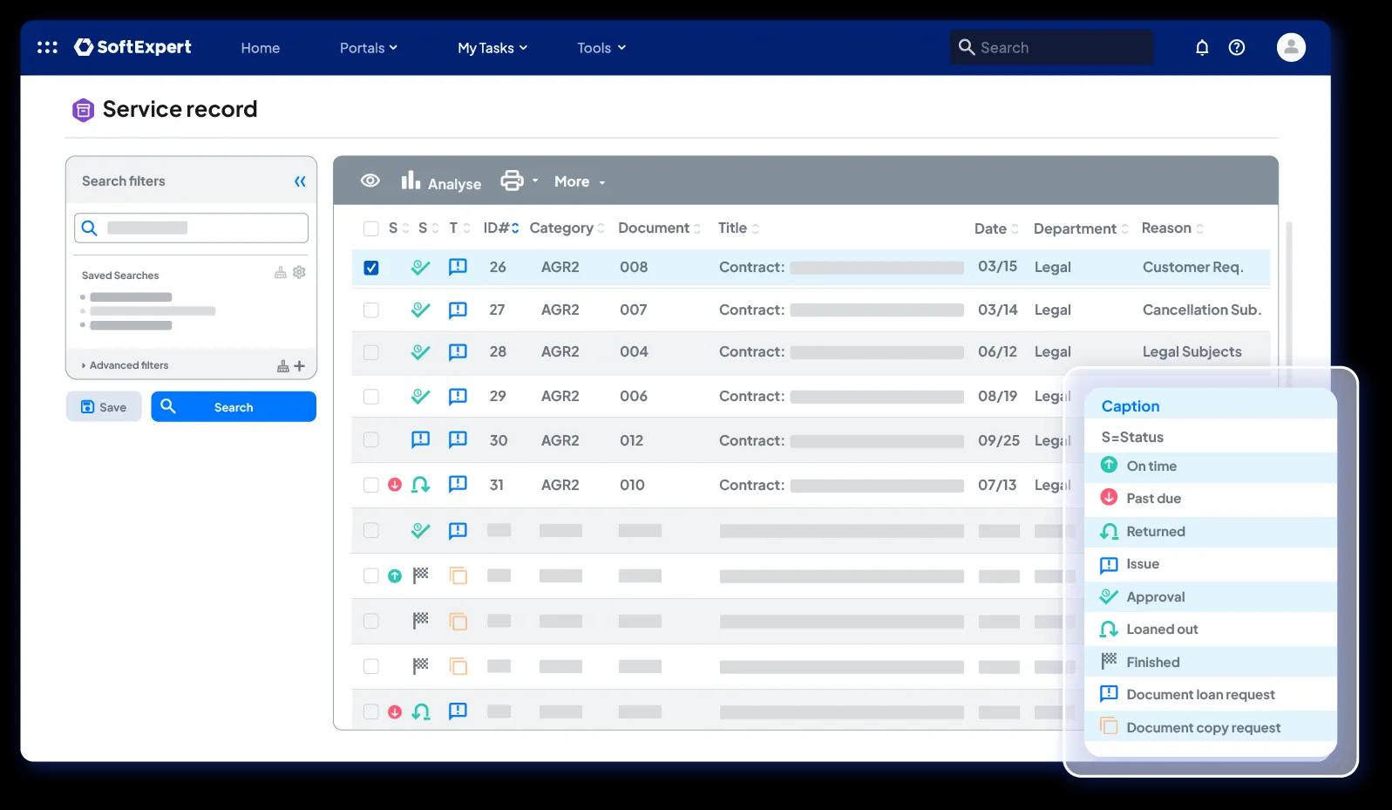The image size is (1392, 810).
Task: Toggle the select-all header checkbox
Action: (371, 228)
